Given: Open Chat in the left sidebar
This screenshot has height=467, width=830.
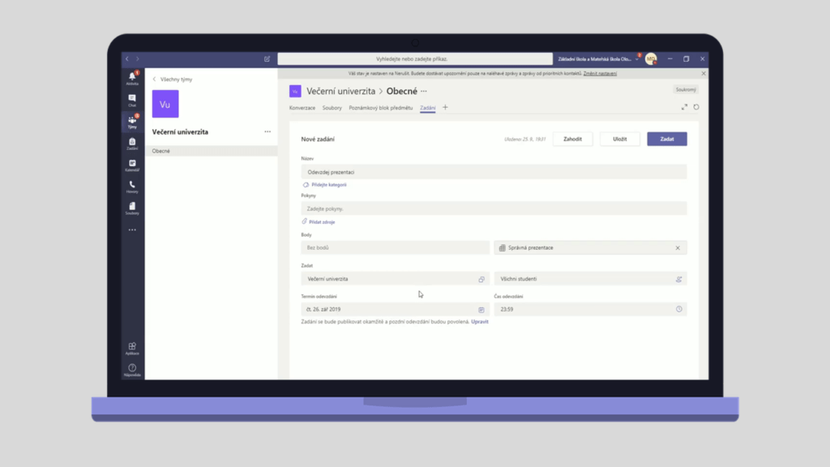Looking at the screenshot, I should 132,100.
